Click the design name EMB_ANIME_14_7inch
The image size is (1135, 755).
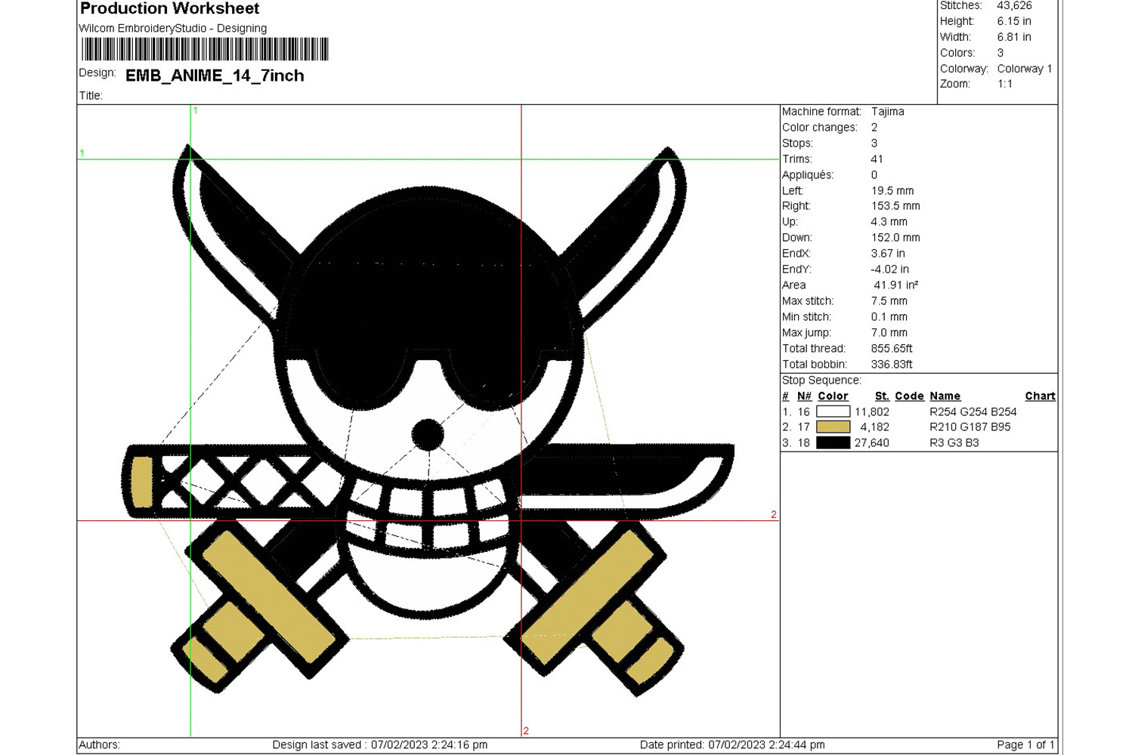pos(215,75)
